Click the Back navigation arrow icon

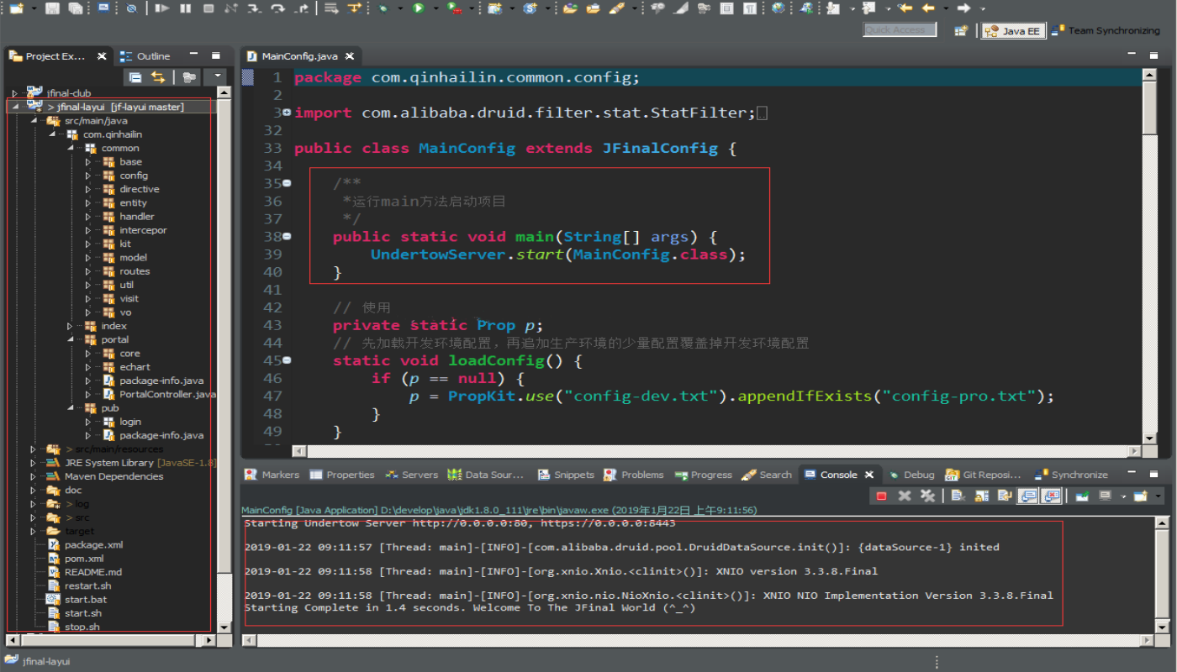coord(928,8)
